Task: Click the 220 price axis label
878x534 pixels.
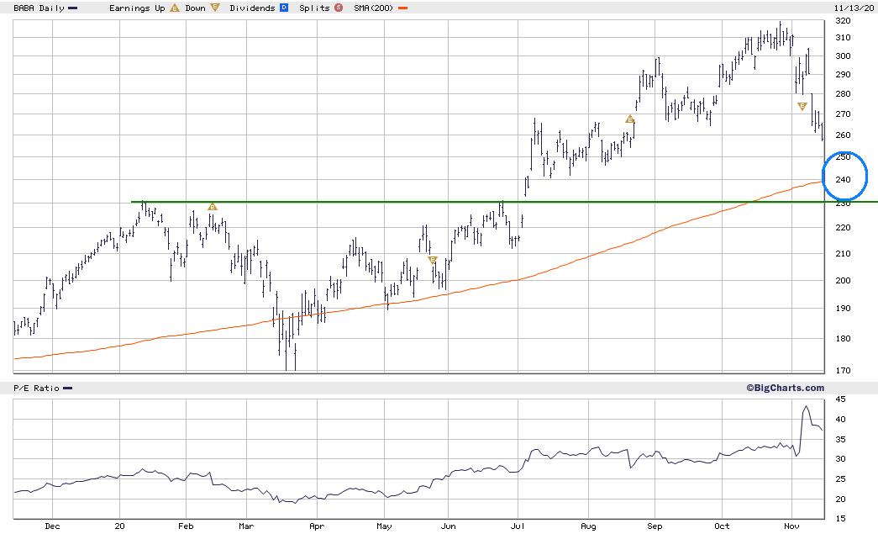Action: pos(843,228)
